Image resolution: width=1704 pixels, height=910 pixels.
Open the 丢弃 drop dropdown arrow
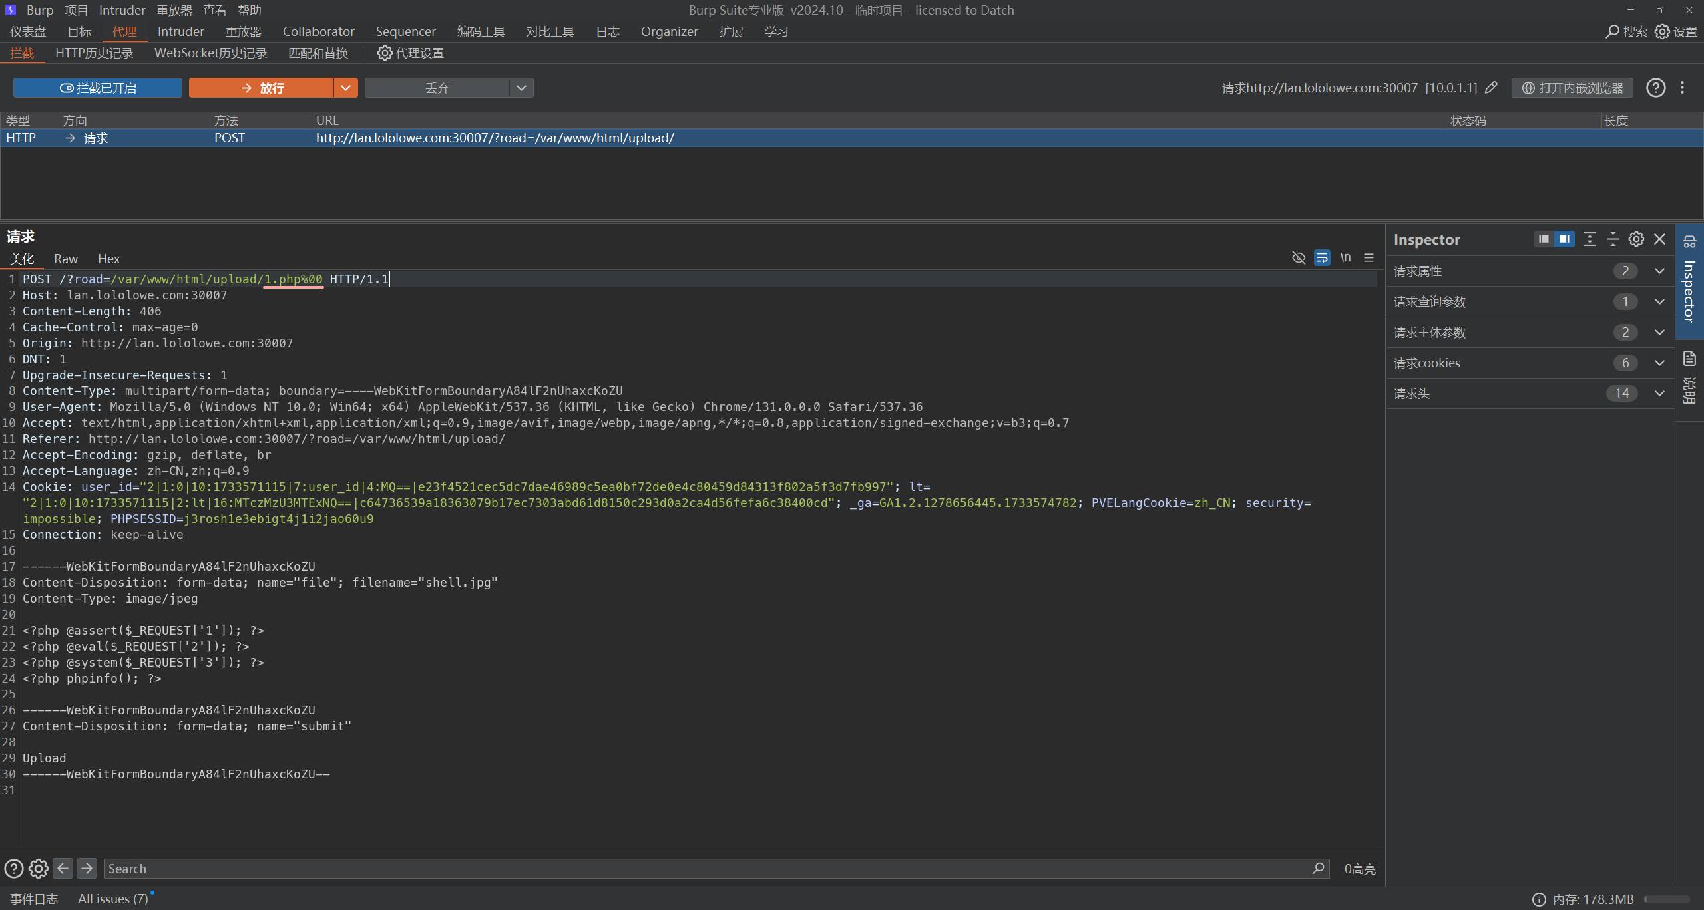point(521,88)
